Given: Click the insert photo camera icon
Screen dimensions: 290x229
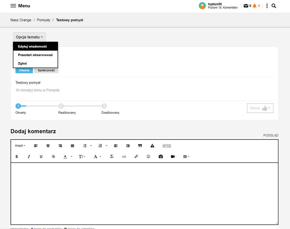Looking at the screenshot, I should coord(161,157).
